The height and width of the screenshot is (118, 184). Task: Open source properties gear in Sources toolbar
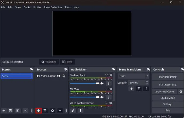(53, 111)
